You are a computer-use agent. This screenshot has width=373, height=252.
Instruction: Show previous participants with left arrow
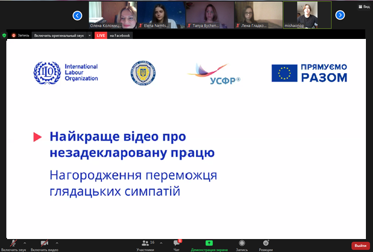point(77,16)
